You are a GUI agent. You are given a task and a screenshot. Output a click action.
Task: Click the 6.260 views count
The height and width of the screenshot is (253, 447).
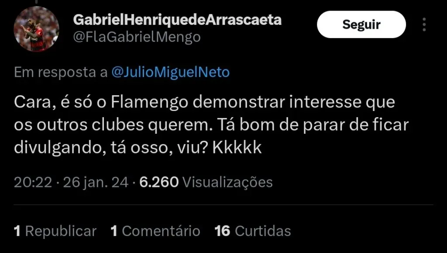(159, 182)
